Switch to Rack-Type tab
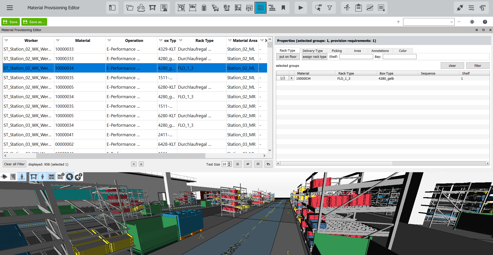 point(287,51)
